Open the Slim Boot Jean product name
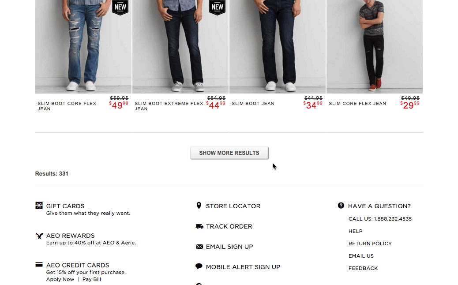Screen dimensions: 458x285 click(x=253, y=104)
